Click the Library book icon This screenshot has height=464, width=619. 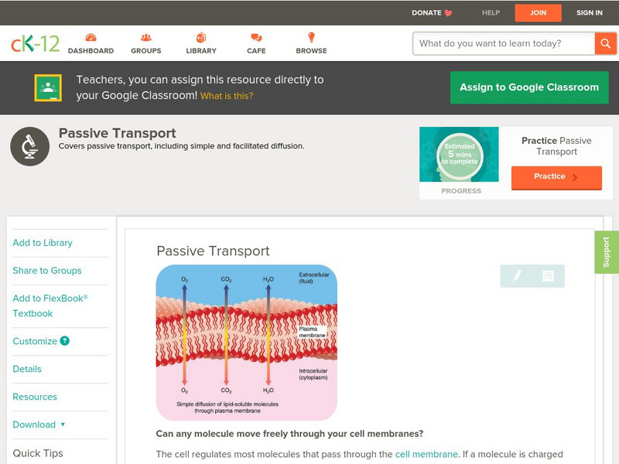pos(200,36)
